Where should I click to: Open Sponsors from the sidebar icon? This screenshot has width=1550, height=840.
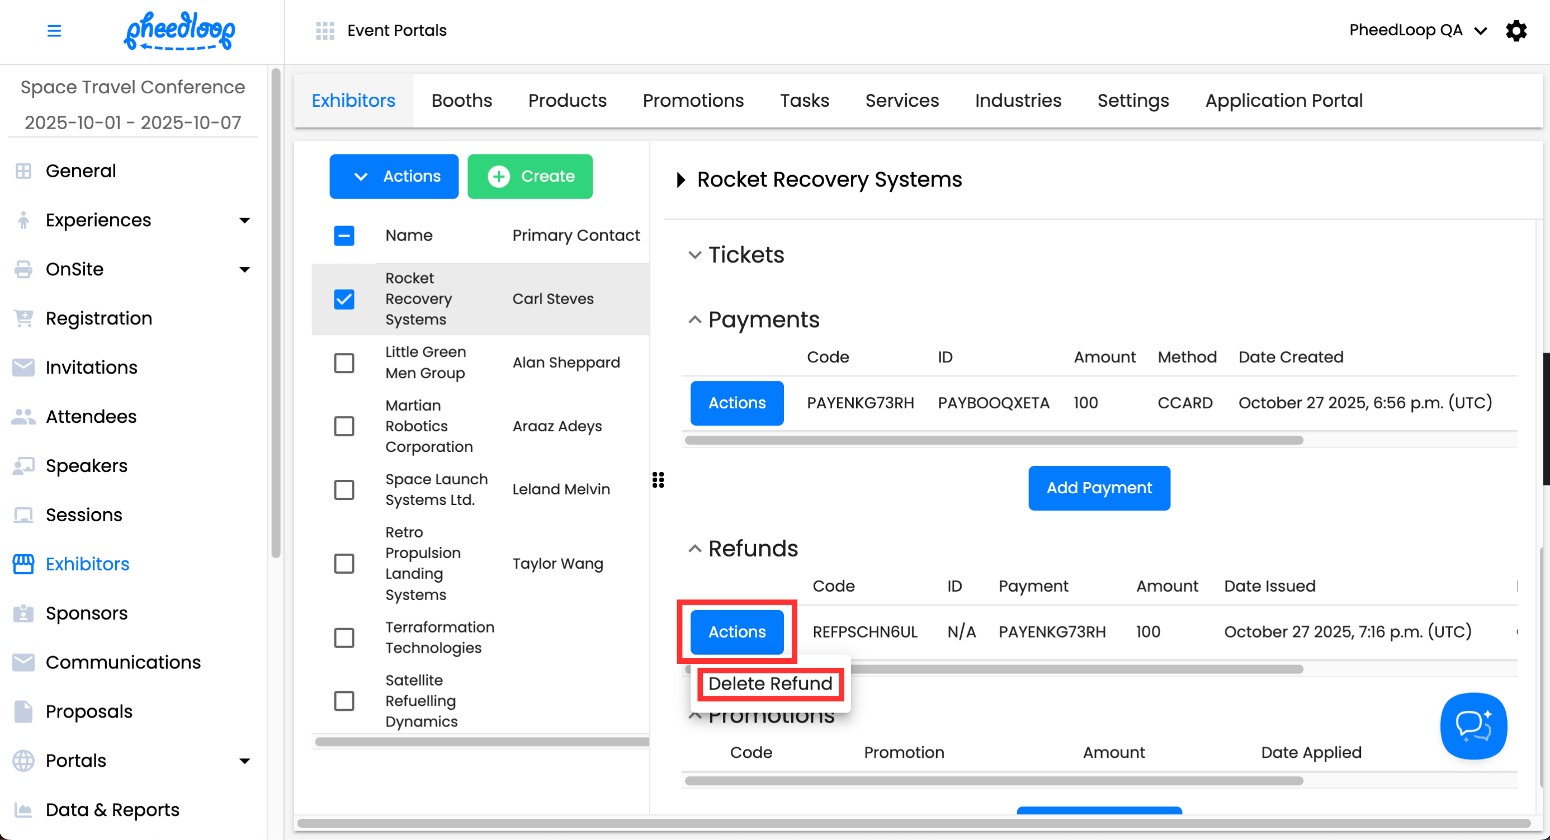[23, 613]
